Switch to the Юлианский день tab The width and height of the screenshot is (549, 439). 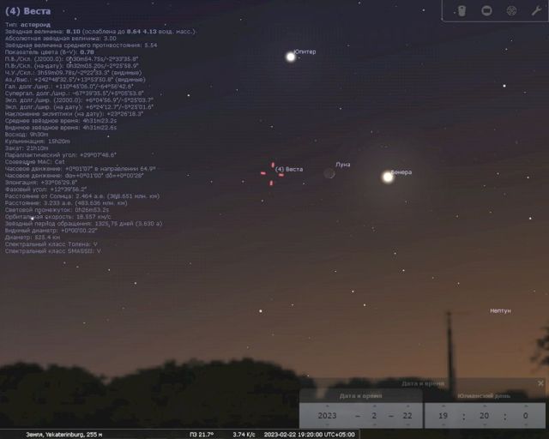pyautogui.click(x=486, y=396)
